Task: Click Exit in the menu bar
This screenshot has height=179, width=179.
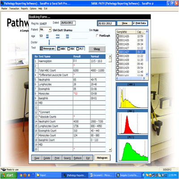Action: pos(46,9)
